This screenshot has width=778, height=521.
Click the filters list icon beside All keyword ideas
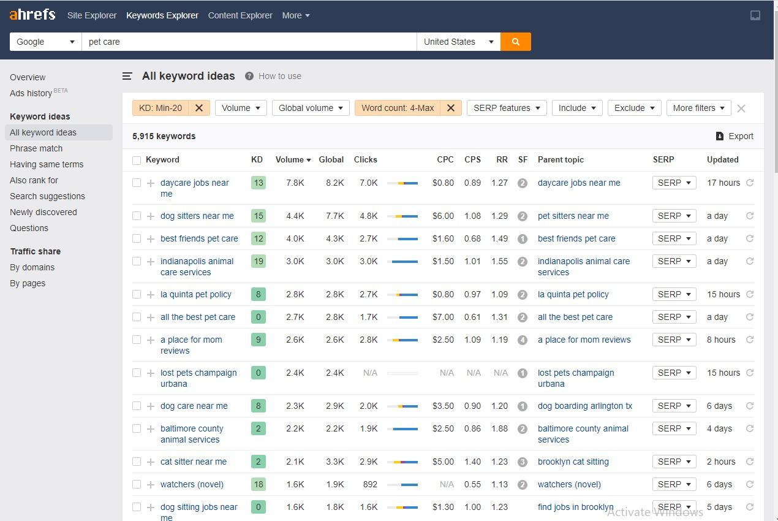click(x=127, y=76)
